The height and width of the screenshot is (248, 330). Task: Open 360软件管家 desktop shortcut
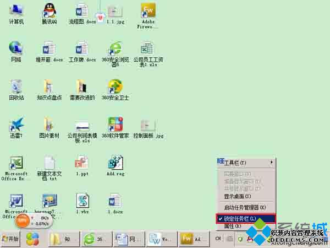tap(115, 124)
